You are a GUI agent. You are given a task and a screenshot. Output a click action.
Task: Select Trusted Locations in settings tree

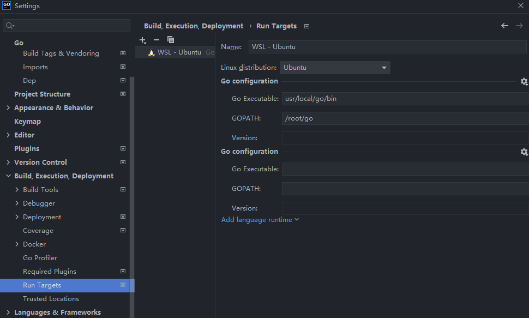tap(51, 299)
